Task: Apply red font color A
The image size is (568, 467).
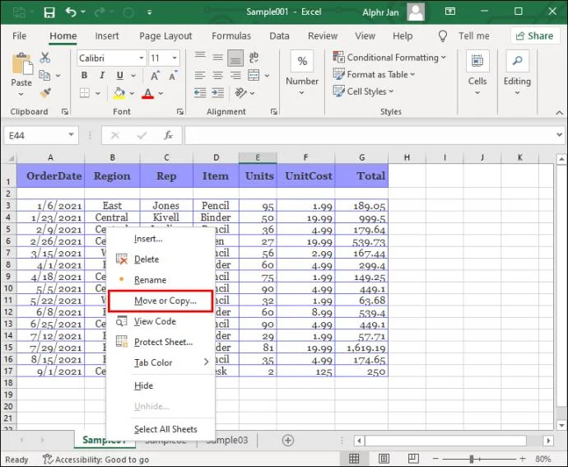Action: tap(148, 94)
